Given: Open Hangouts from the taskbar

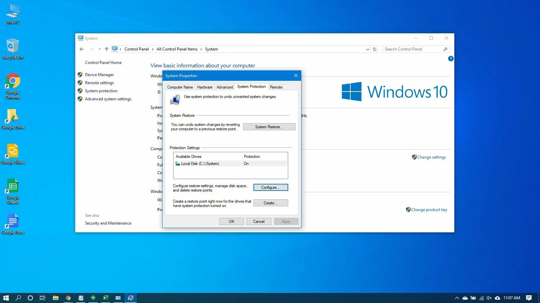Looking at the screenshot, I should click(x=93, y=298).
